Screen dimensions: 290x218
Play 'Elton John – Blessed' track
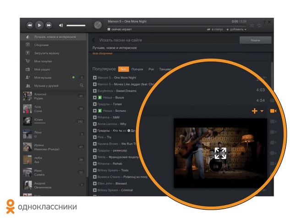click(95, 184)
